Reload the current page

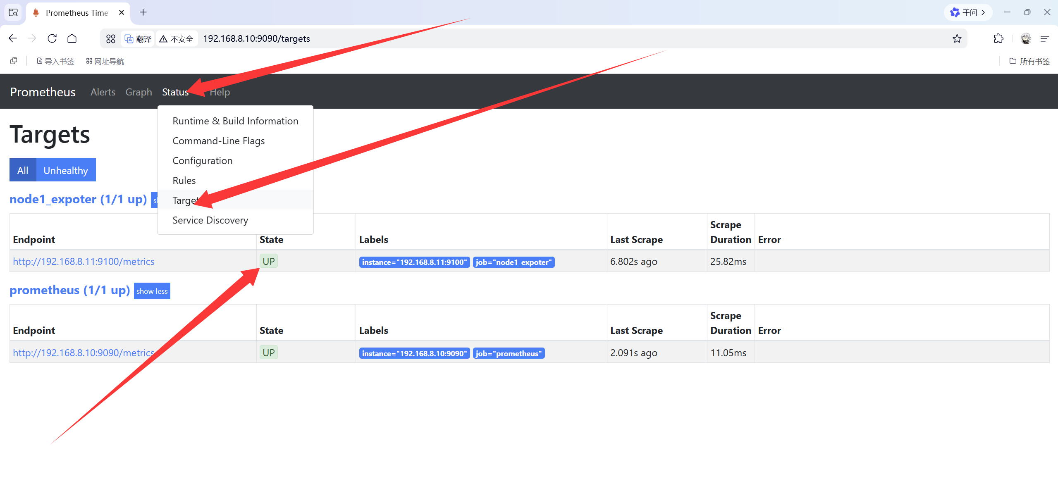click(52, 38)
